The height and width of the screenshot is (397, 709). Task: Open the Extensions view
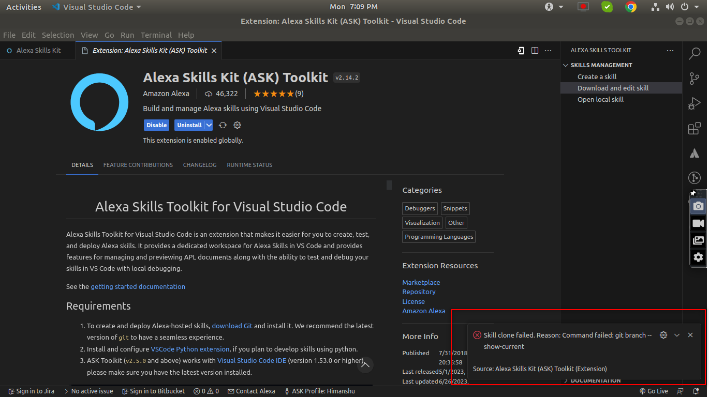point(695,128)
